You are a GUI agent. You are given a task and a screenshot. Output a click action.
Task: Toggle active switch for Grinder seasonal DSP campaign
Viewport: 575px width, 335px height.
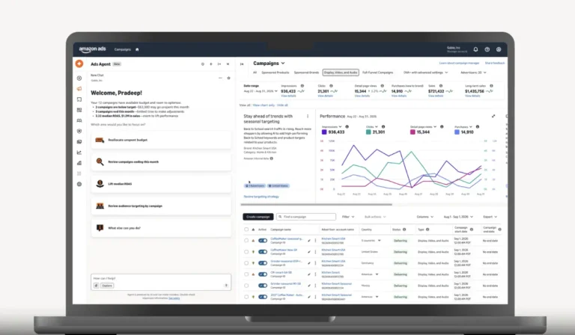pos(263,263)
